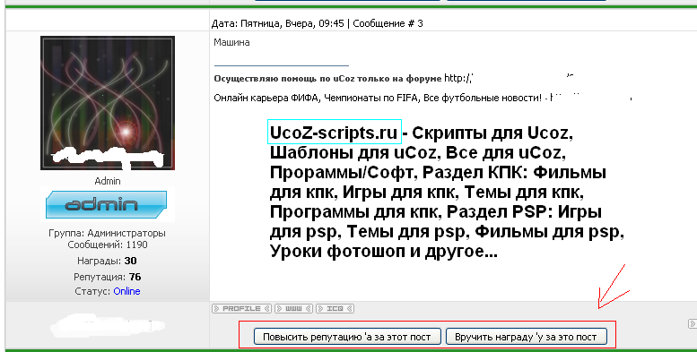Screen dimensions: 697x352
Task: Click the reputation value 76
Action: tap(135, 277)
